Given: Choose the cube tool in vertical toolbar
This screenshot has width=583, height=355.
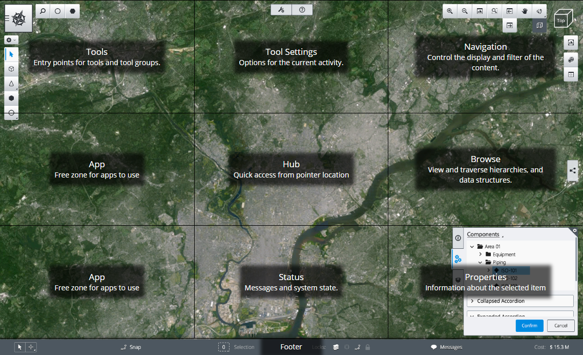Looking at the screenshot, I should coord(11,69).
